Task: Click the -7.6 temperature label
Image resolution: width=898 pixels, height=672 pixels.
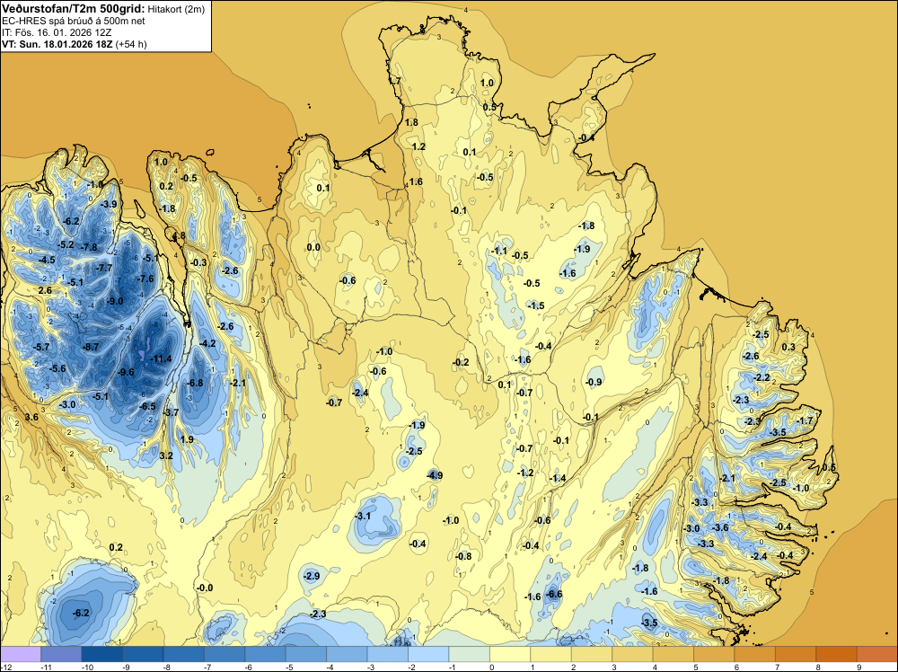Action: pos(145,279)
